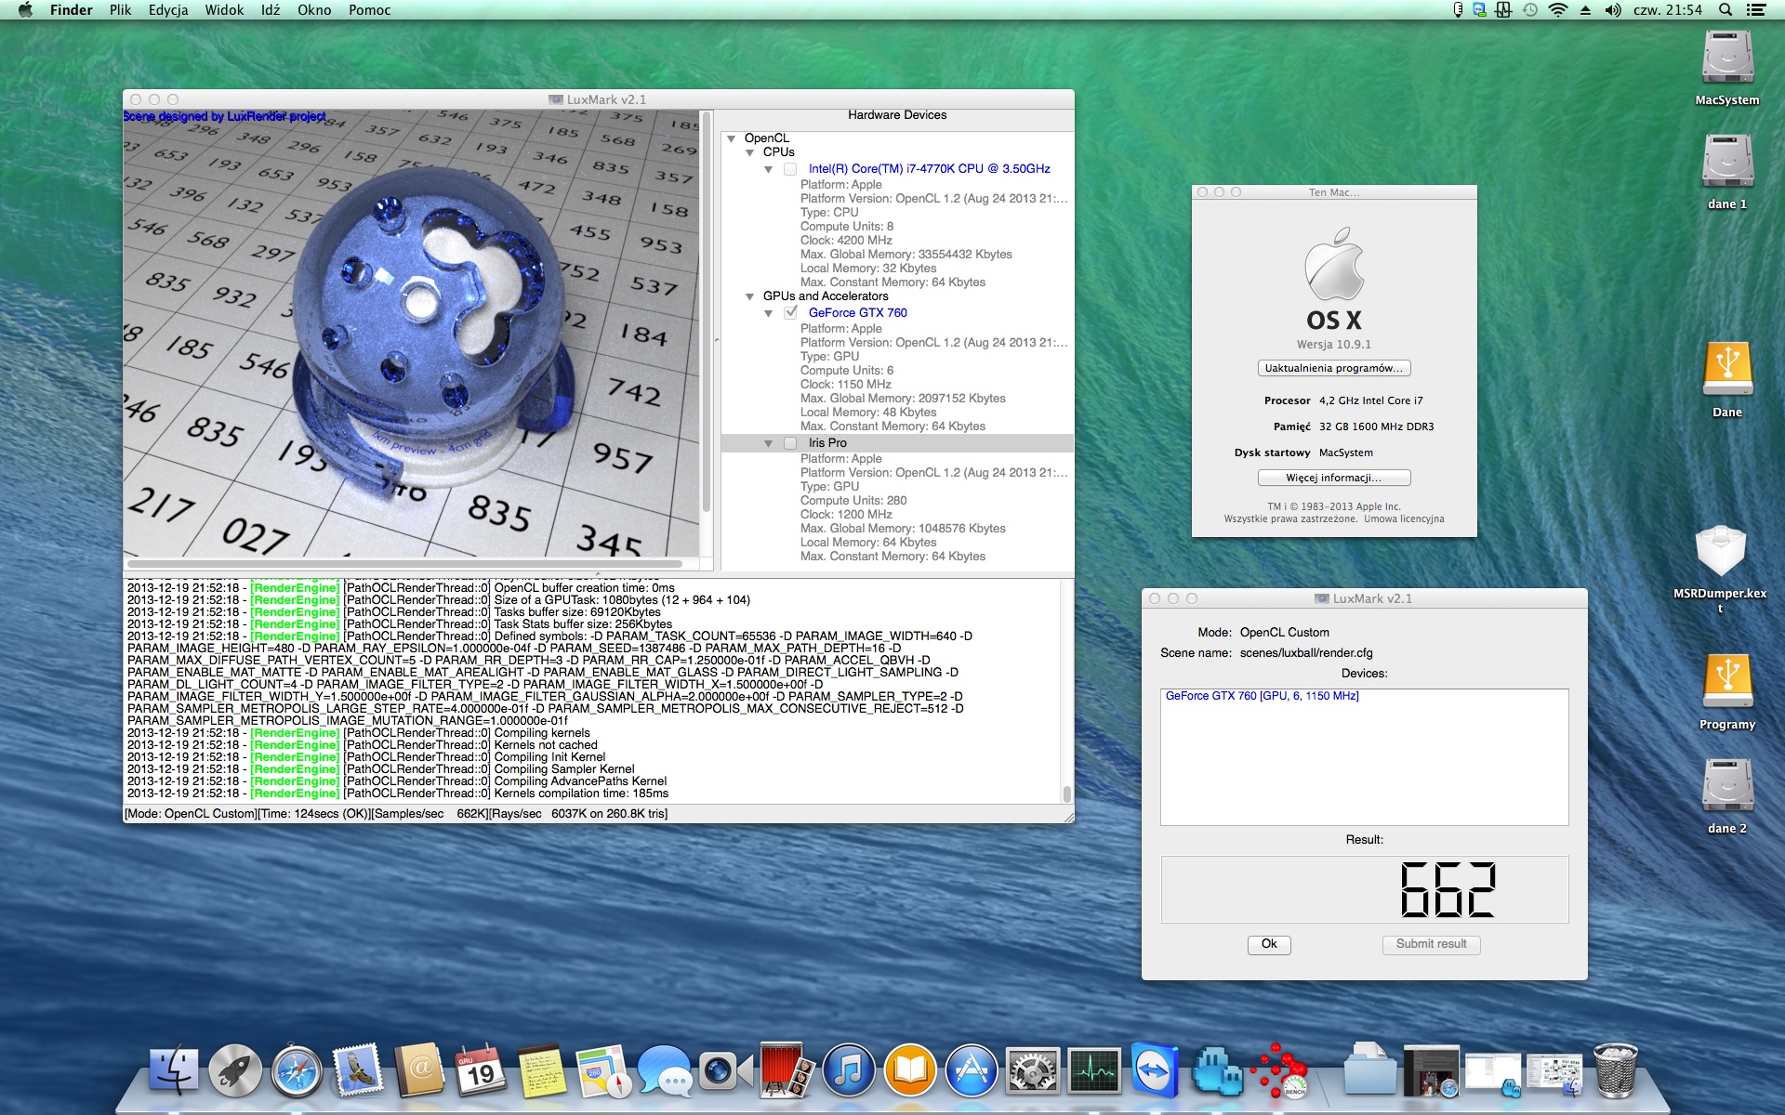Click the Wersja 10.9.1 version text
The height and width of the screenshot is (1115, 1785).
tap(1334, 345)
